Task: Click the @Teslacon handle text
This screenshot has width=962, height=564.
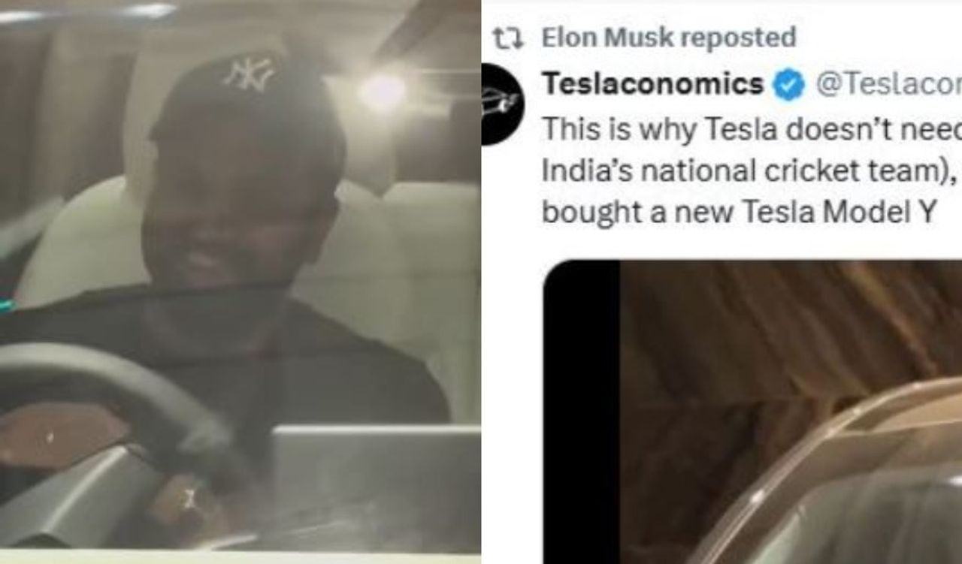Action: pyautogui.click(x=888, y=86)
